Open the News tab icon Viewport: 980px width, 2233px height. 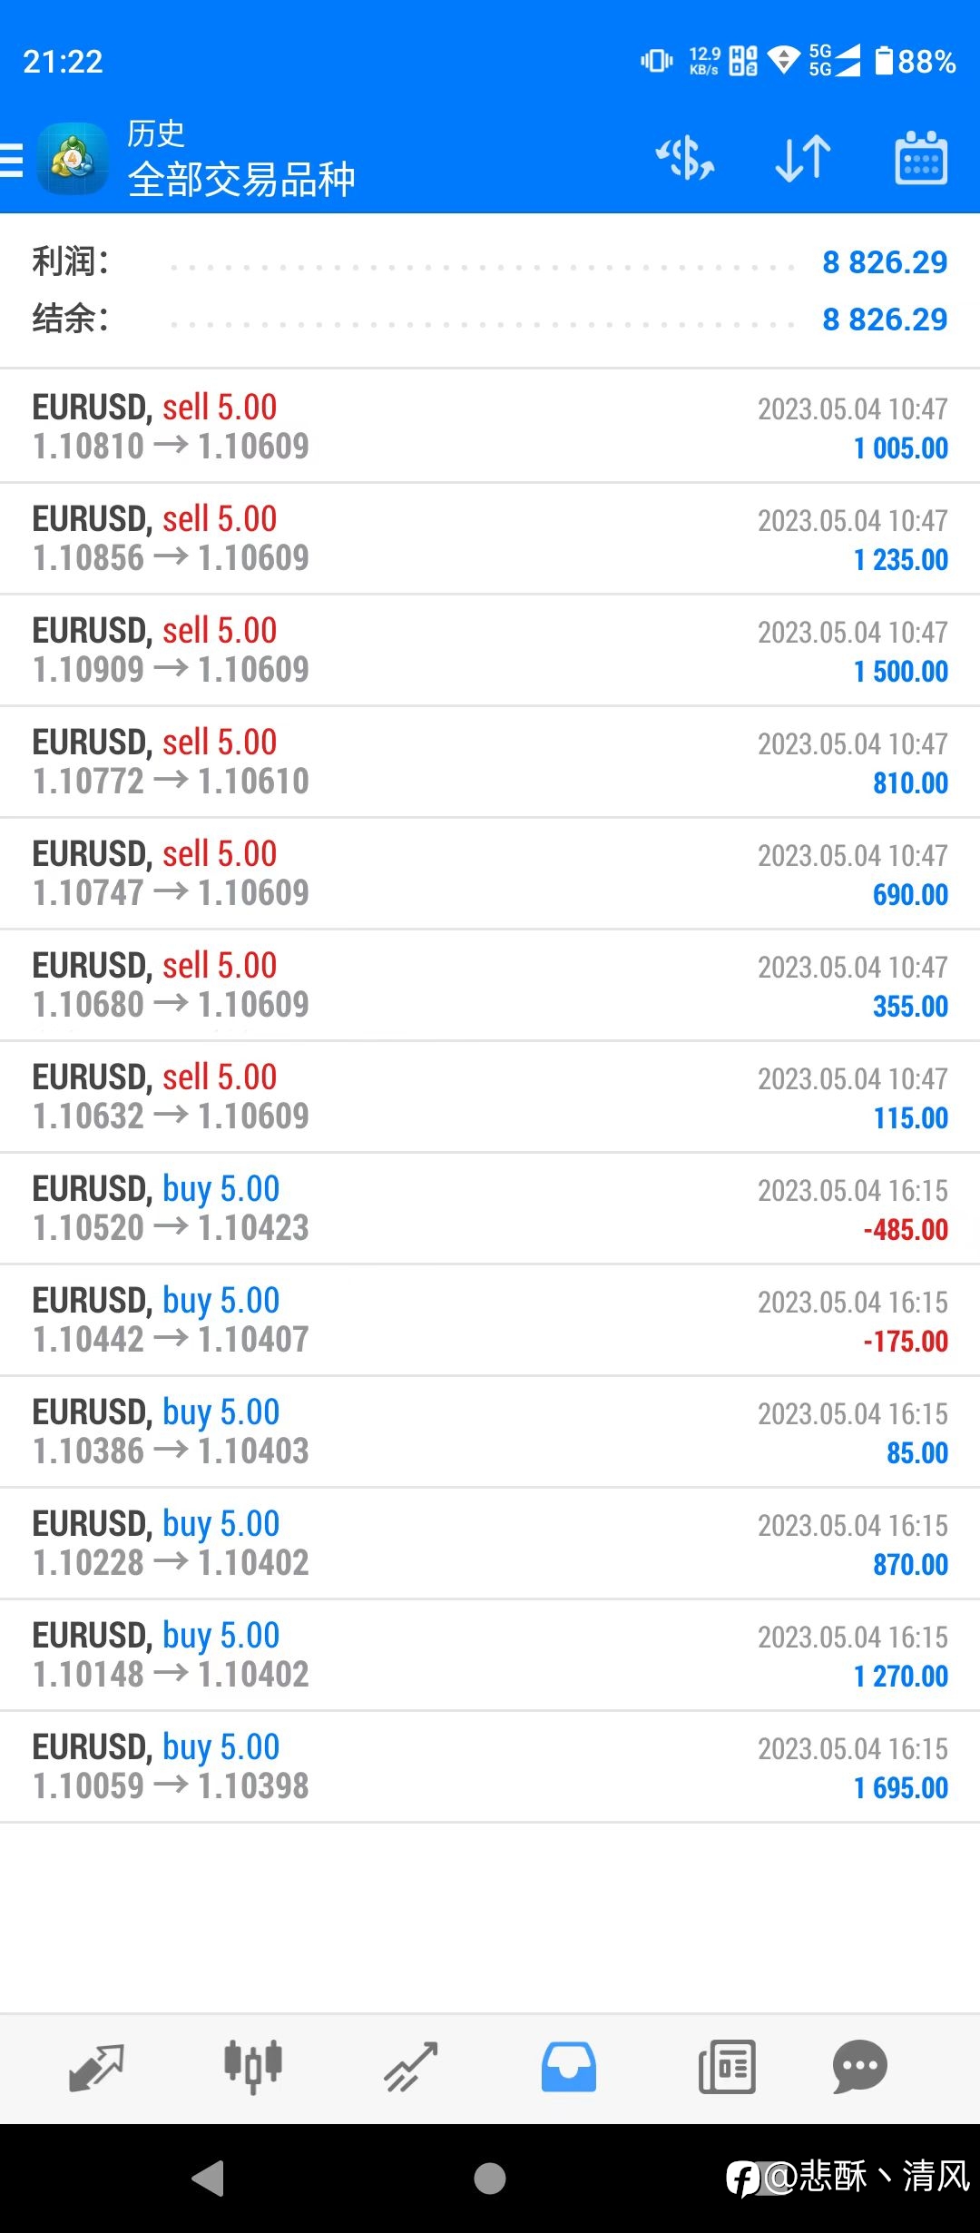pyautogui.click(x=727, y=2068)
